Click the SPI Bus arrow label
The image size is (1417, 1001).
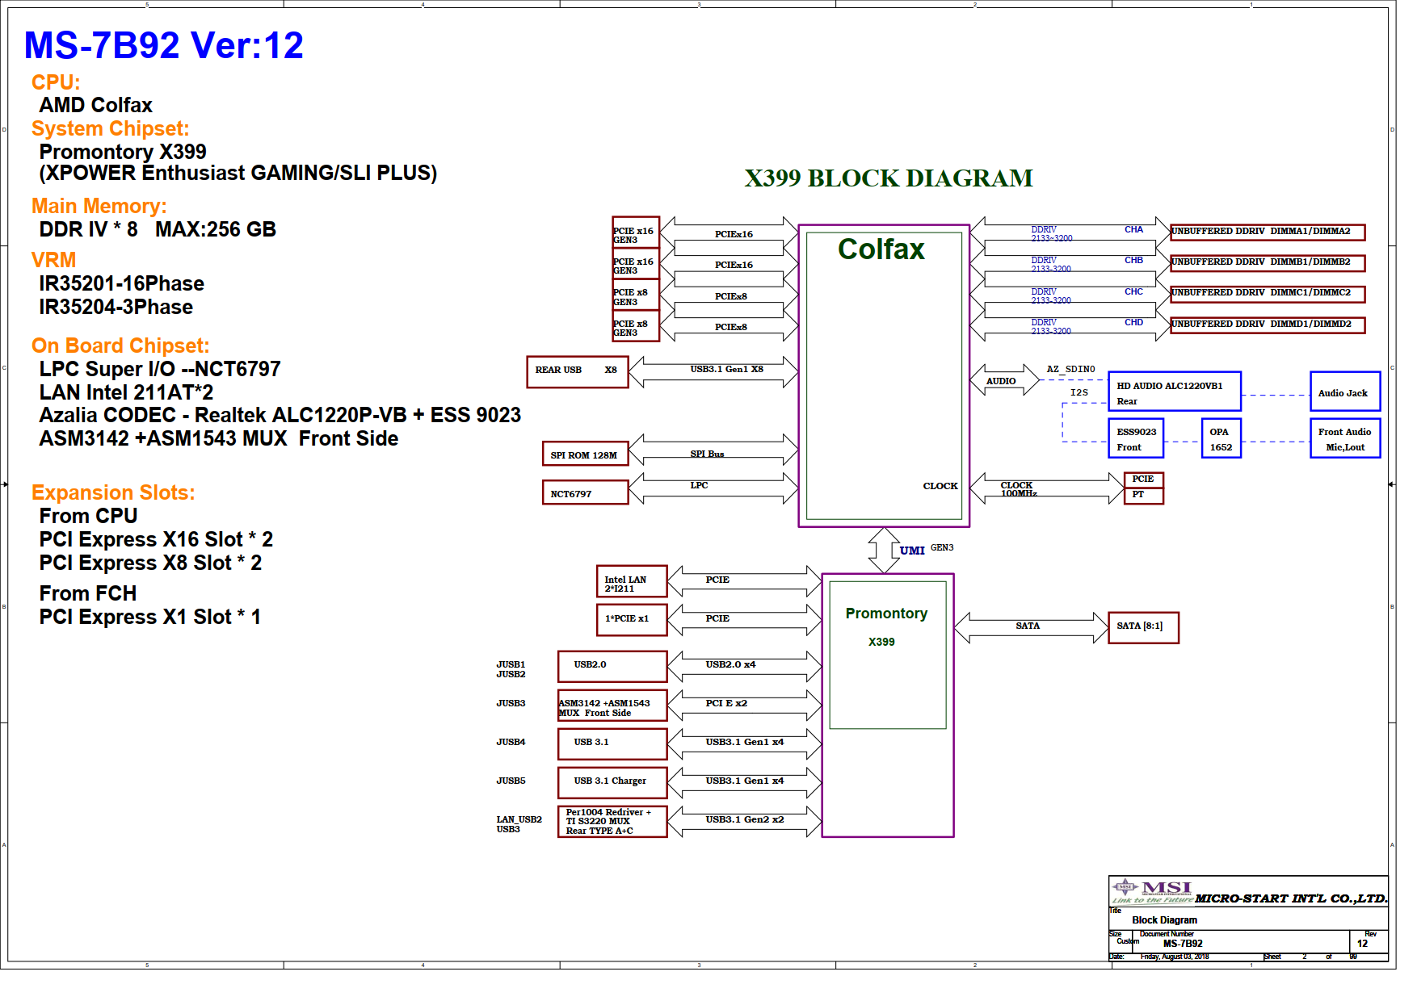pyautogui.click(x=707, y=454)
